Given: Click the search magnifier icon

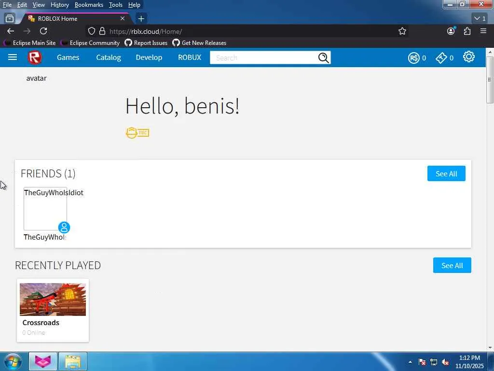Looking at the screenshot, I should [x=323, y=58].
